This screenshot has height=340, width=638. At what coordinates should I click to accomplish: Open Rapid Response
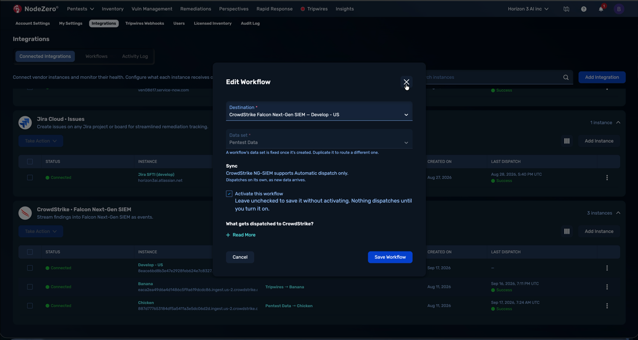(274, 9)
